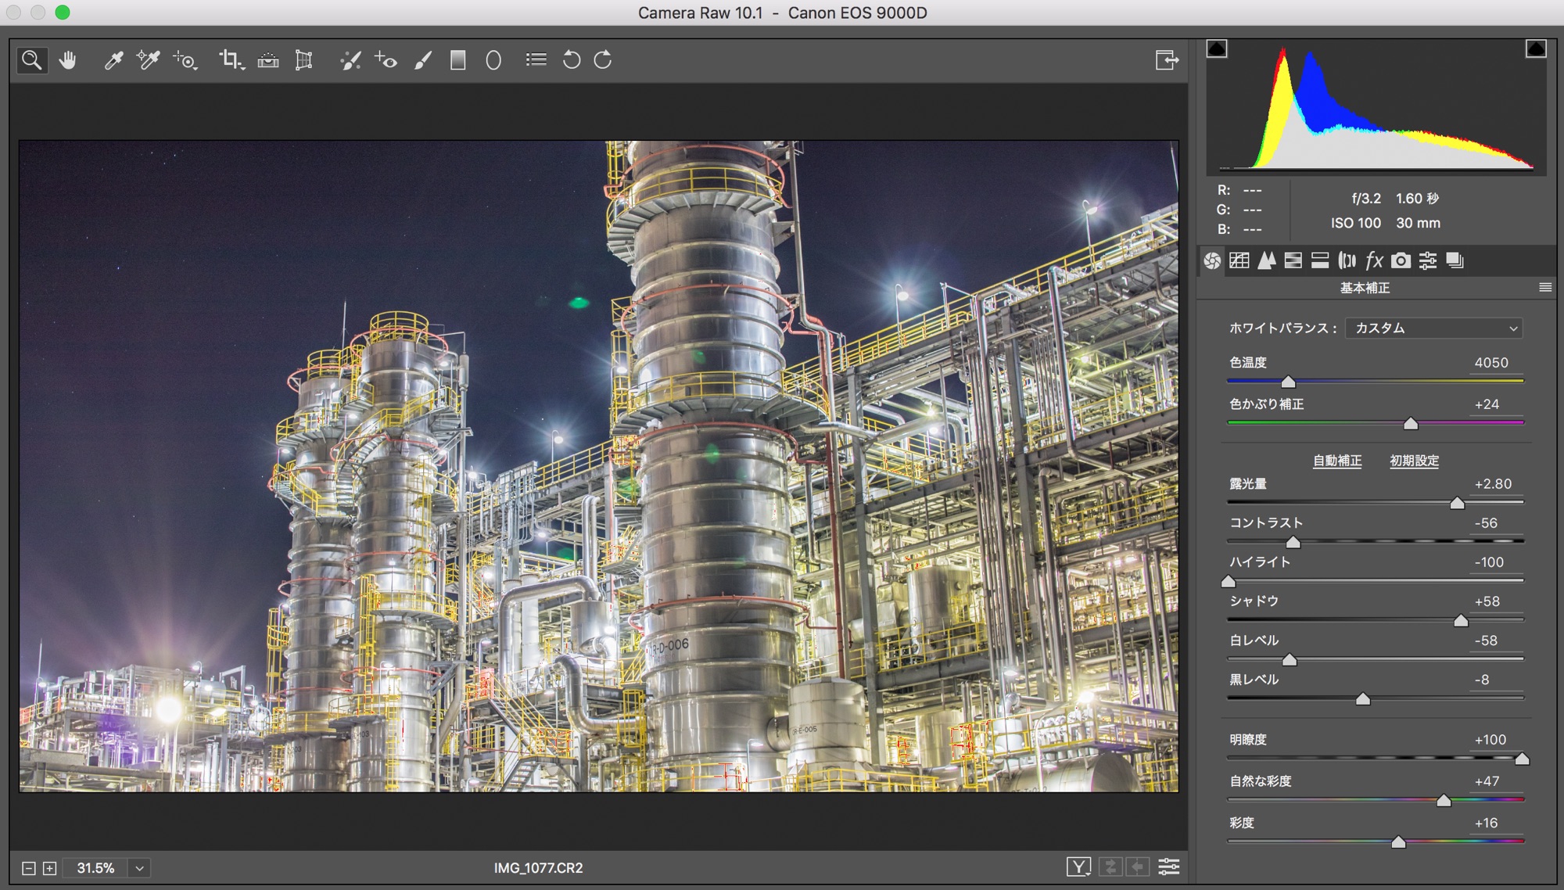
Task: Toggle full screen mode icon
Action: coord(1167,60)
